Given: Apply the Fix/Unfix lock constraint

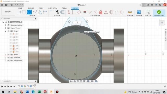Looking at the screenshot, I should pyautogui.click(x=100, y=12).
